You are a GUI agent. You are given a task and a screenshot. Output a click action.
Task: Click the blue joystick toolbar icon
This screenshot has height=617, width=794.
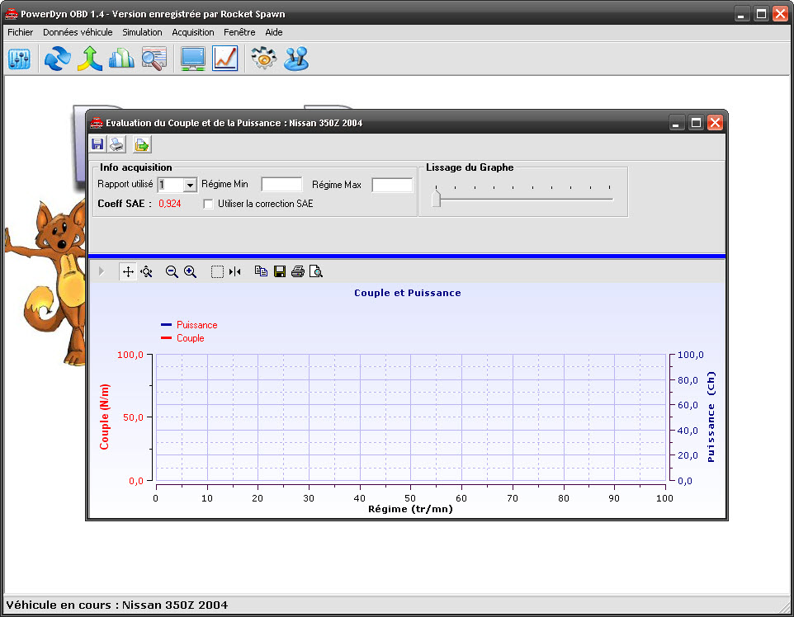(x=296, y=59)
